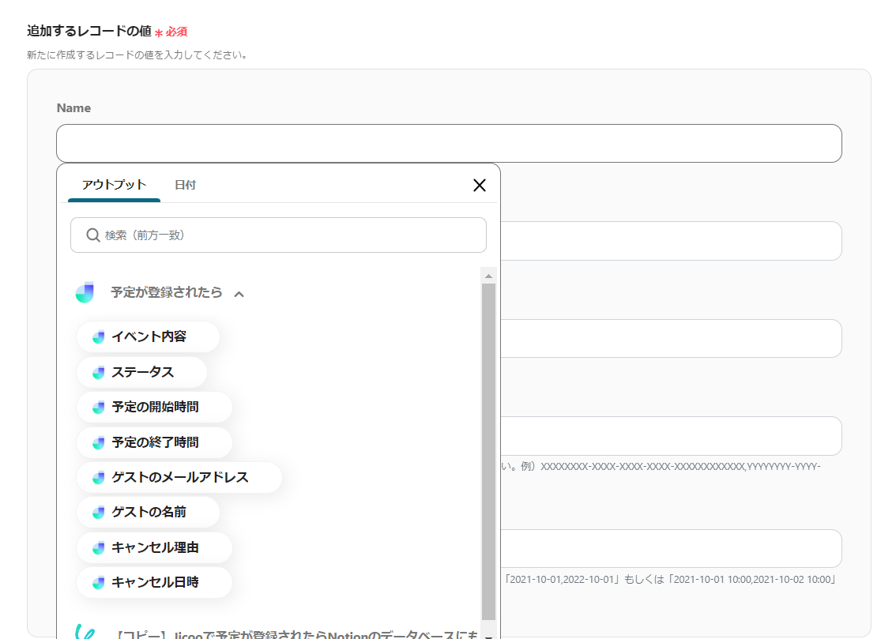Click the scrollbar up arrow in popup
Image resolution: width=881 pixels, height=639 pixels.
488,276
